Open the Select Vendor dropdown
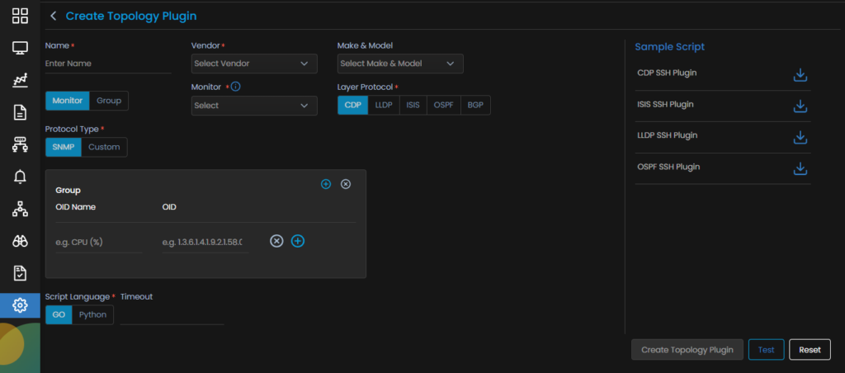845x373 pixels. click(x=253, y=64)
